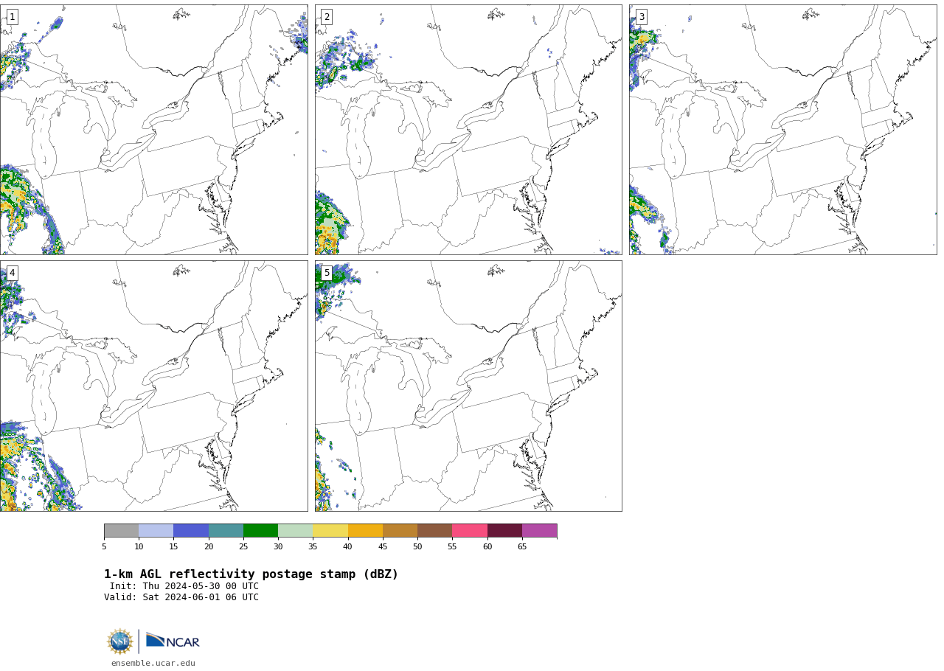This screenshot has width=944, height=671.
Task: Click the Valid: Sat 2024-06-01 06 UTC text
Action: point(181,597)
